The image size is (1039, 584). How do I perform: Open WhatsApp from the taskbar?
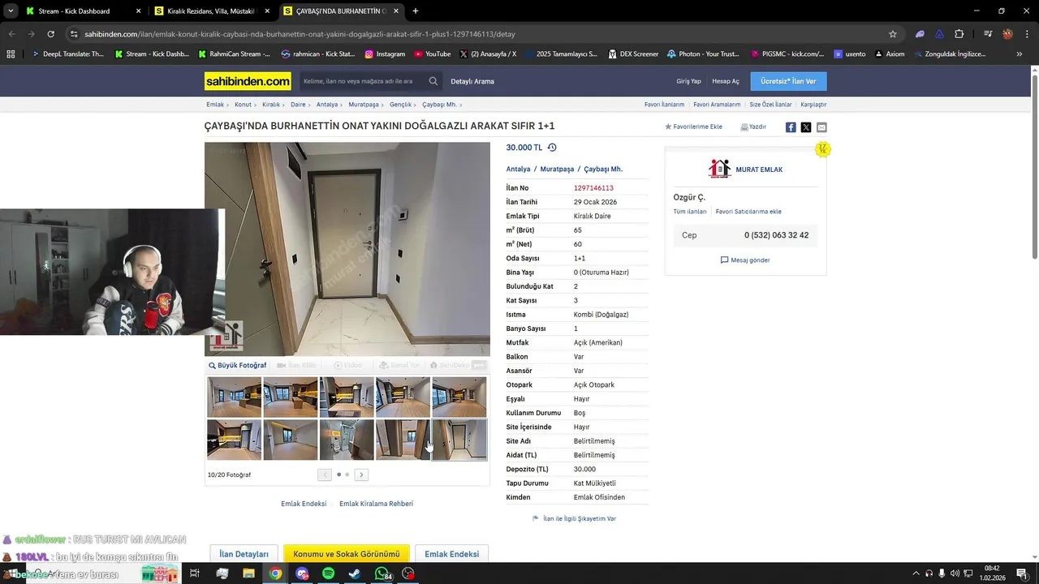click(x=382, y=573)
